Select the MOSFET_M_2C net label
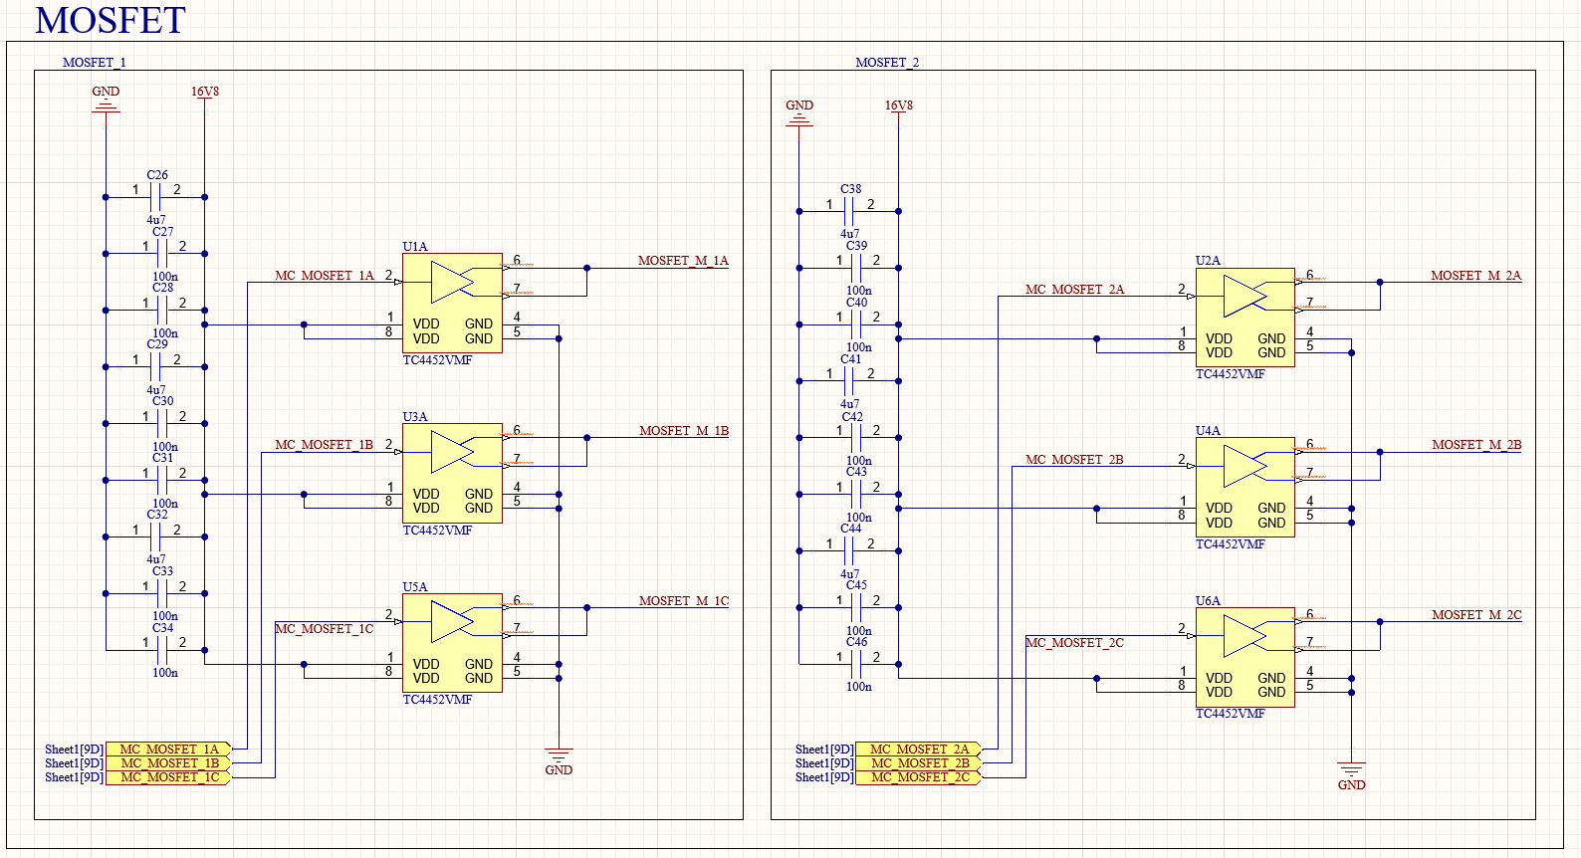This screenshot has width=1581, height=858. tap(1476, 615)
